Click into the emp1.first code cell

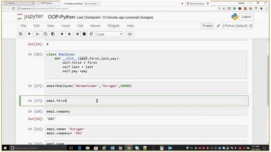pos(146,100)
